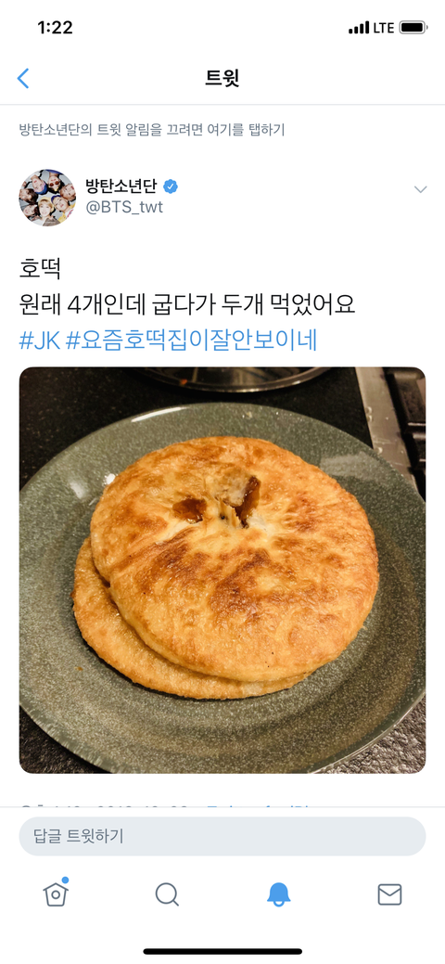Expand the tweet options chevron
The height and width of the screenshot is (964, 445).
pyautogui.click(x=420, y=189)
